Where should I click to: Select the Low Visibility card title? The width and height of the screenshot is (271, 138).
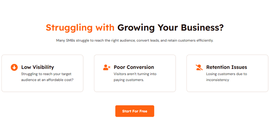[x=38, y=67]
